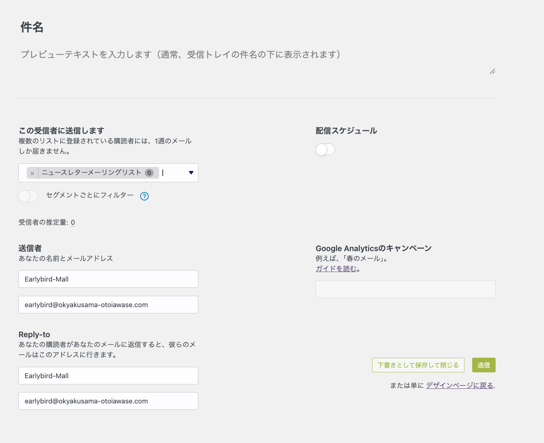Image resolution: width=544 pixels, height=443 pixels.
Task: Enable the 配信スケジュール toggle
Action: click(325, 149)
